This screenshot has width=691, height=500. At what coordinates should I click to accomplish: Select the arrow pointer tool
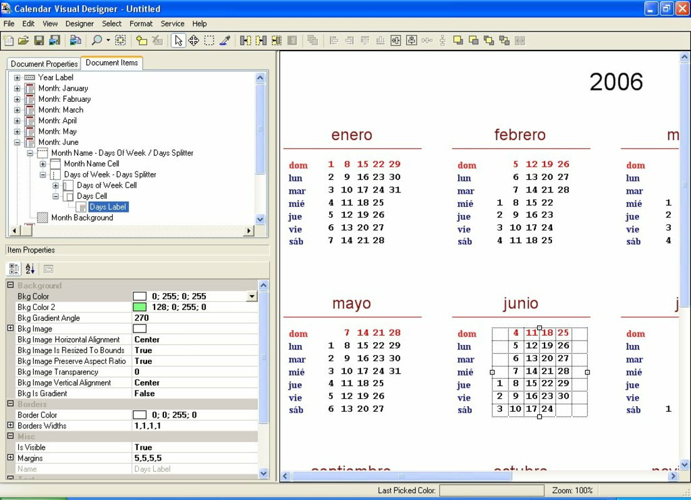[x=178, y=41]
